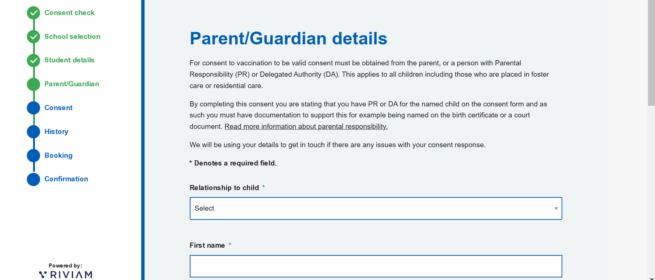Viewport: 655px width, 280px height.
Task: Click the Parent/Guardian green step circle
Action: pos(33,84)
